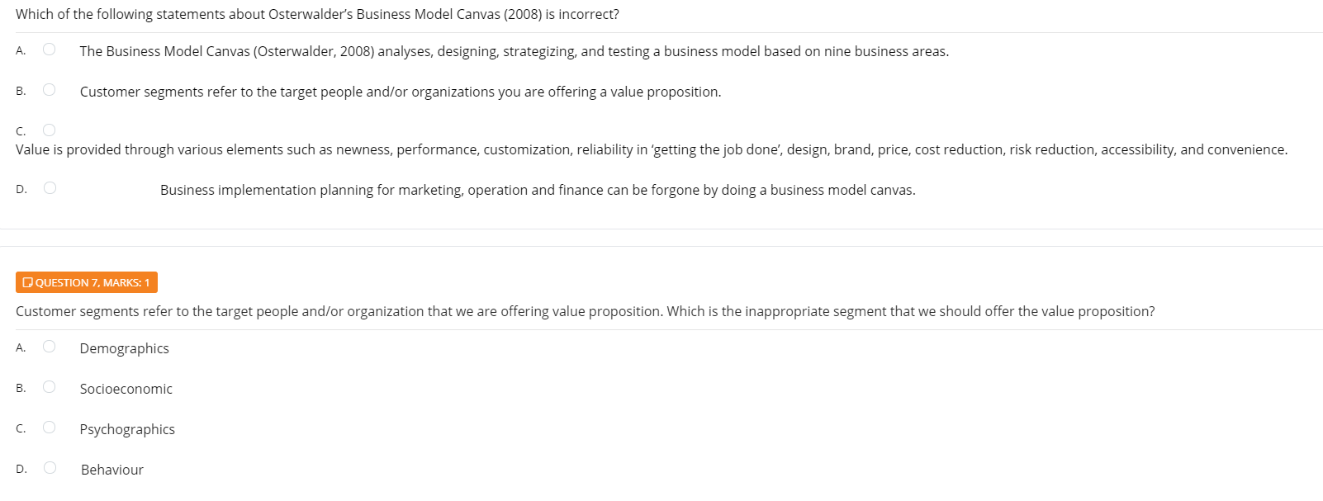Click the Psychographics option label text
Image resolution: width=1323 pixels, height=501 pixels.
pyautogui.click(x=127, y=429)
